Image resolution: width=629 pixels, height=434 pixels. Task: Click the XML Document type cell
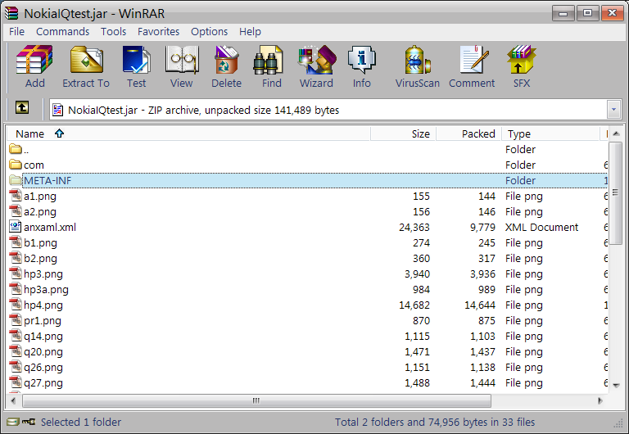(x=541, y=228)
